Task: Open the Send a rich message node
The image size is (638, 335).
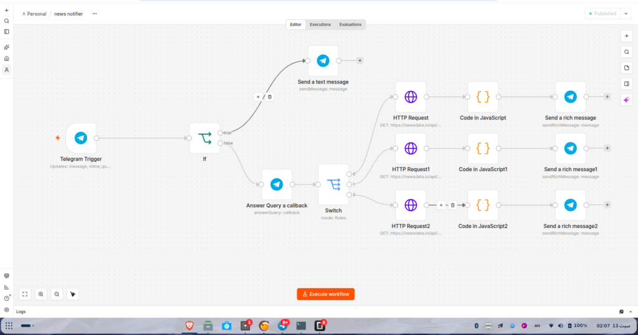Action: tap(571, 97)
